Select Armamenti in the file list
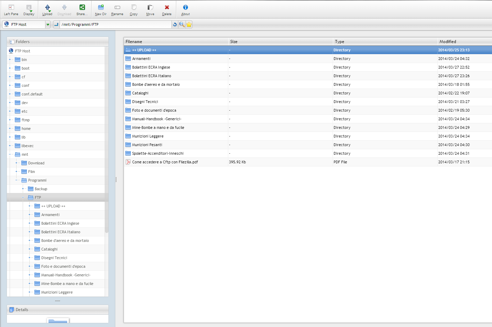492x327 pixels. pyautogui.click(x=308, y=59)
